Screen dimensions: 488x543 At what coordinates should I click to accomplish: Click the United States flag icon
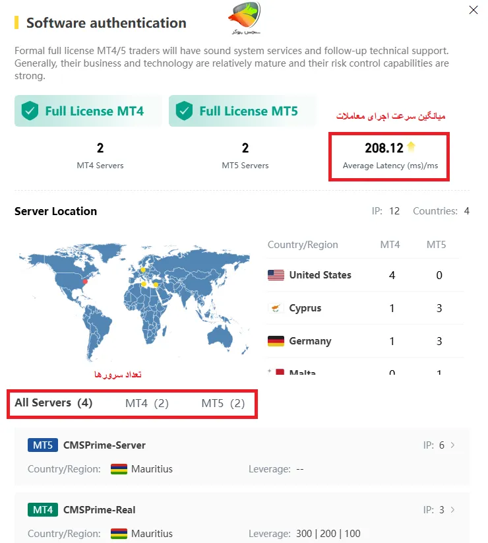(276, 275)
